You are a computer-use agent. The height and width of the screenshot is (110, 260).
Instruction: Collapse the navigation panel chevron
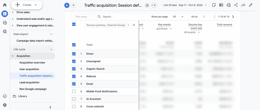(x=51, y=107)
